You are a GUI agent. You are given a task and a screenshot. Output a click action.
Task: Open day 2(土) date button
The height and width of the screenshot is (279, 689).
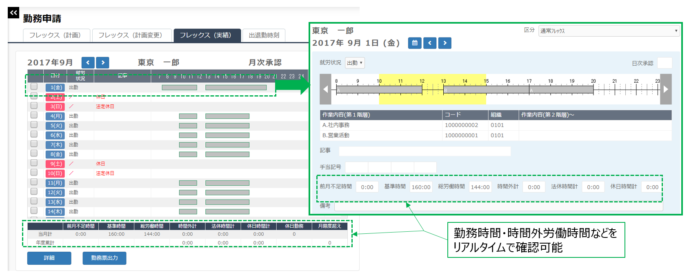click(x=55, y=97)
